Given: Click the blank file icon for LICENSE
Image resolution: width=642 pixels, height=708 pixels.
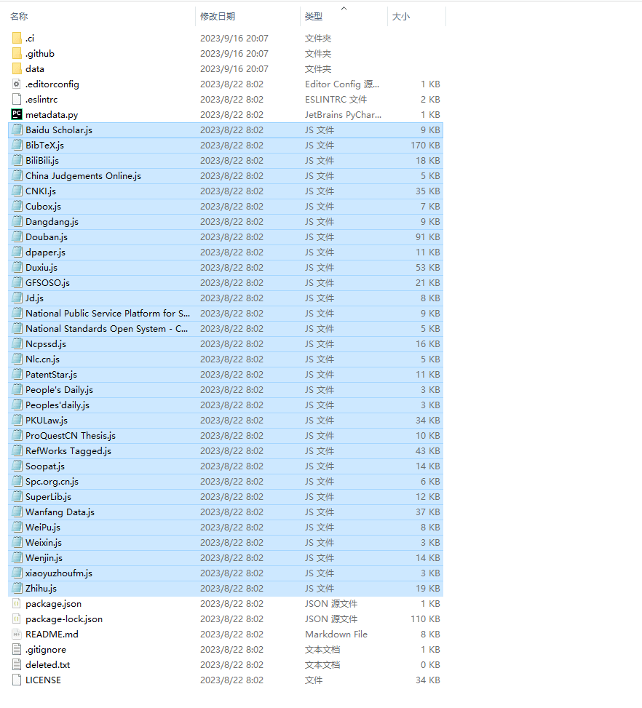Looking at the screenshot, I should tap(17, 680).
